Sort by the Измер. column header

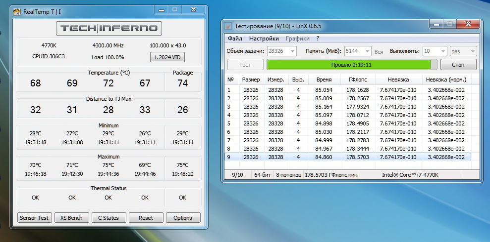276,80
